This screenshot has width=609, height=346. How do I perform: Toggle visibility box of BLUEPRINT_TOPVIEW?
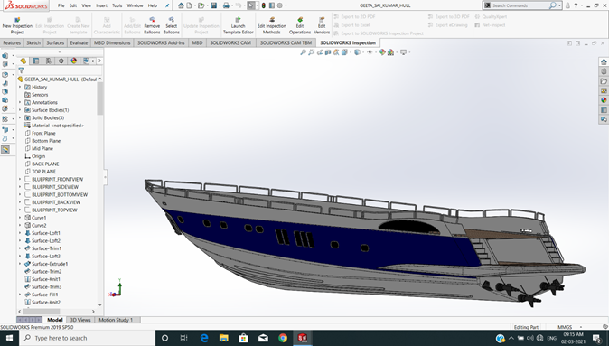pyautogui.click(x=28, y=210)
